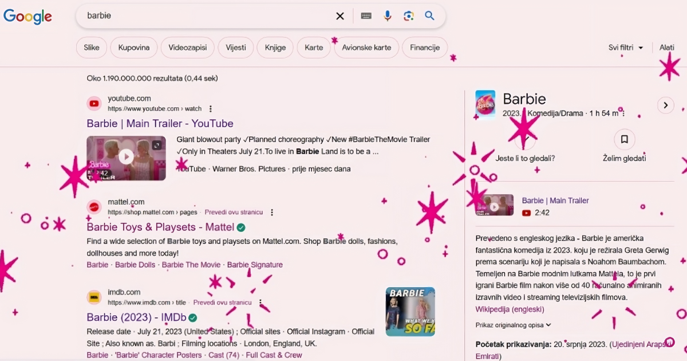This screenshot has width=687, height=361.
Task: Click Prevedi ovu stranicu for mattel.com
Action: coord(234,212)
